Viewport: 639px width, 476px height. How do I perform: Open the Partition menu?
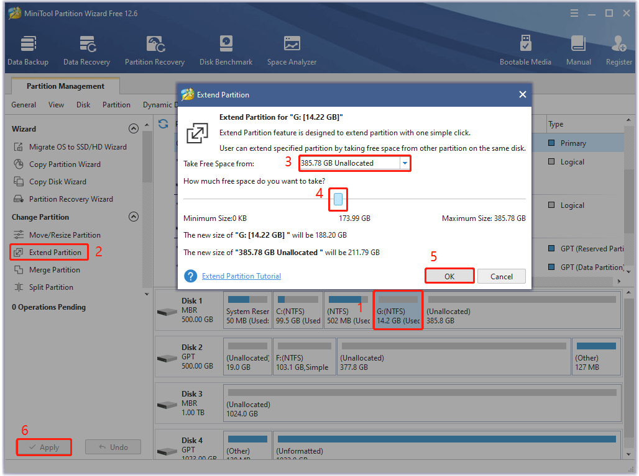click(117, 104)
